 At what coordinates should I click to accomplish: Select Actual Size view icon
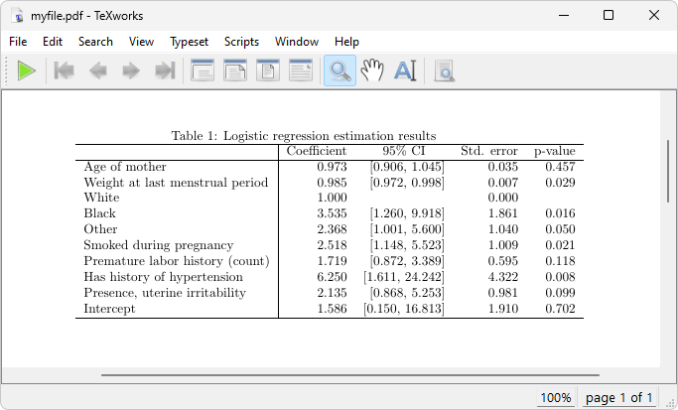[x=203, y=70]
